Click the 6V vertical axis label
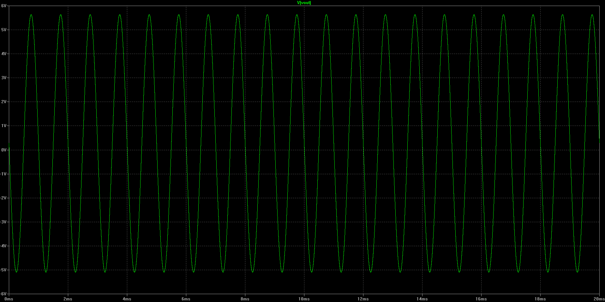Image resolution: width=605 pixels, height=302 pixels. 3,6
